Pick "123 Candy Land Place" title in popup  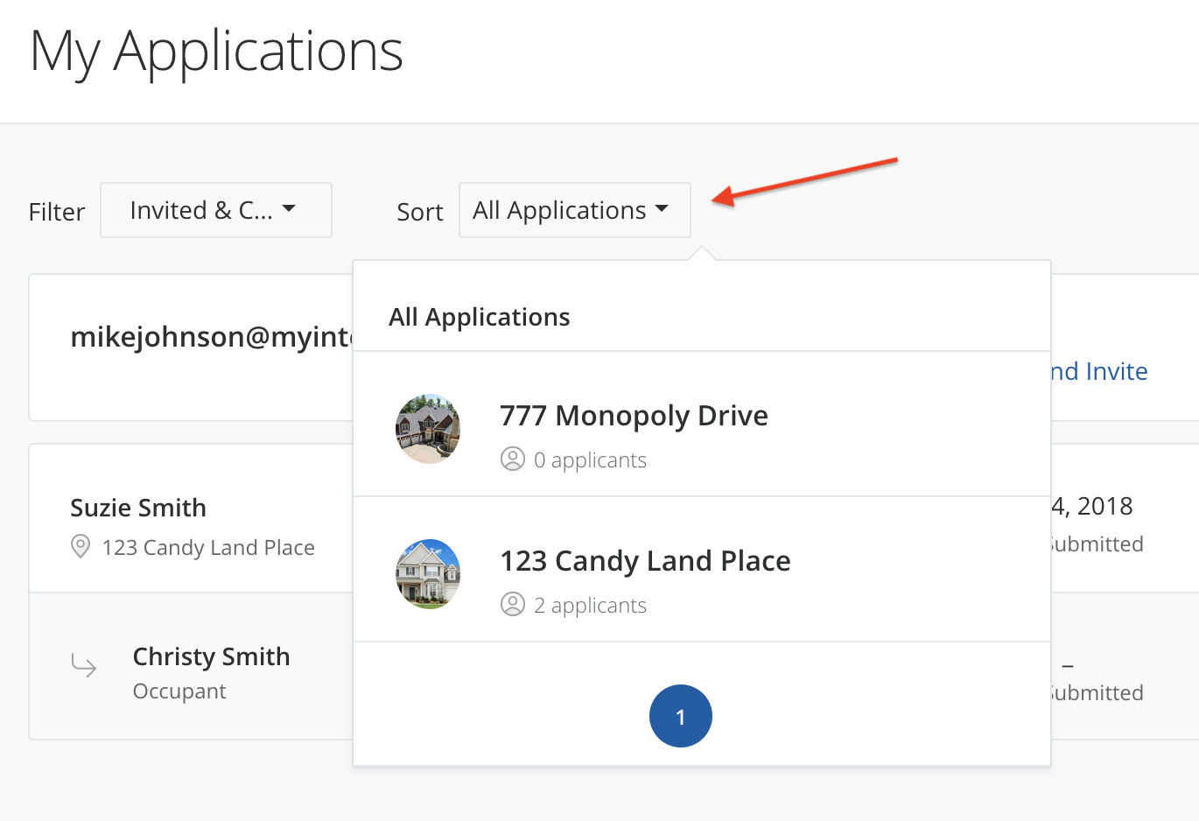point(644,561)
